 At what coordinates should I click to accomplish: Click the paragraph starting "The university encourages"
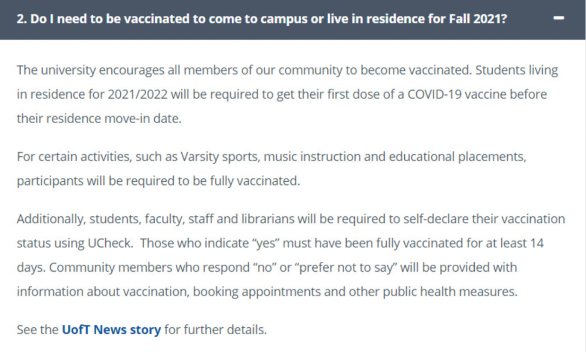288,94
